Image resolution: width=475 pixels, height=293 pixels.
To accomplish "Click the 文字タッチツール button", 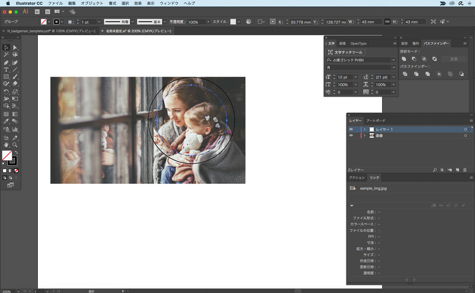I will pyautogui.click(x=345, y=52).
